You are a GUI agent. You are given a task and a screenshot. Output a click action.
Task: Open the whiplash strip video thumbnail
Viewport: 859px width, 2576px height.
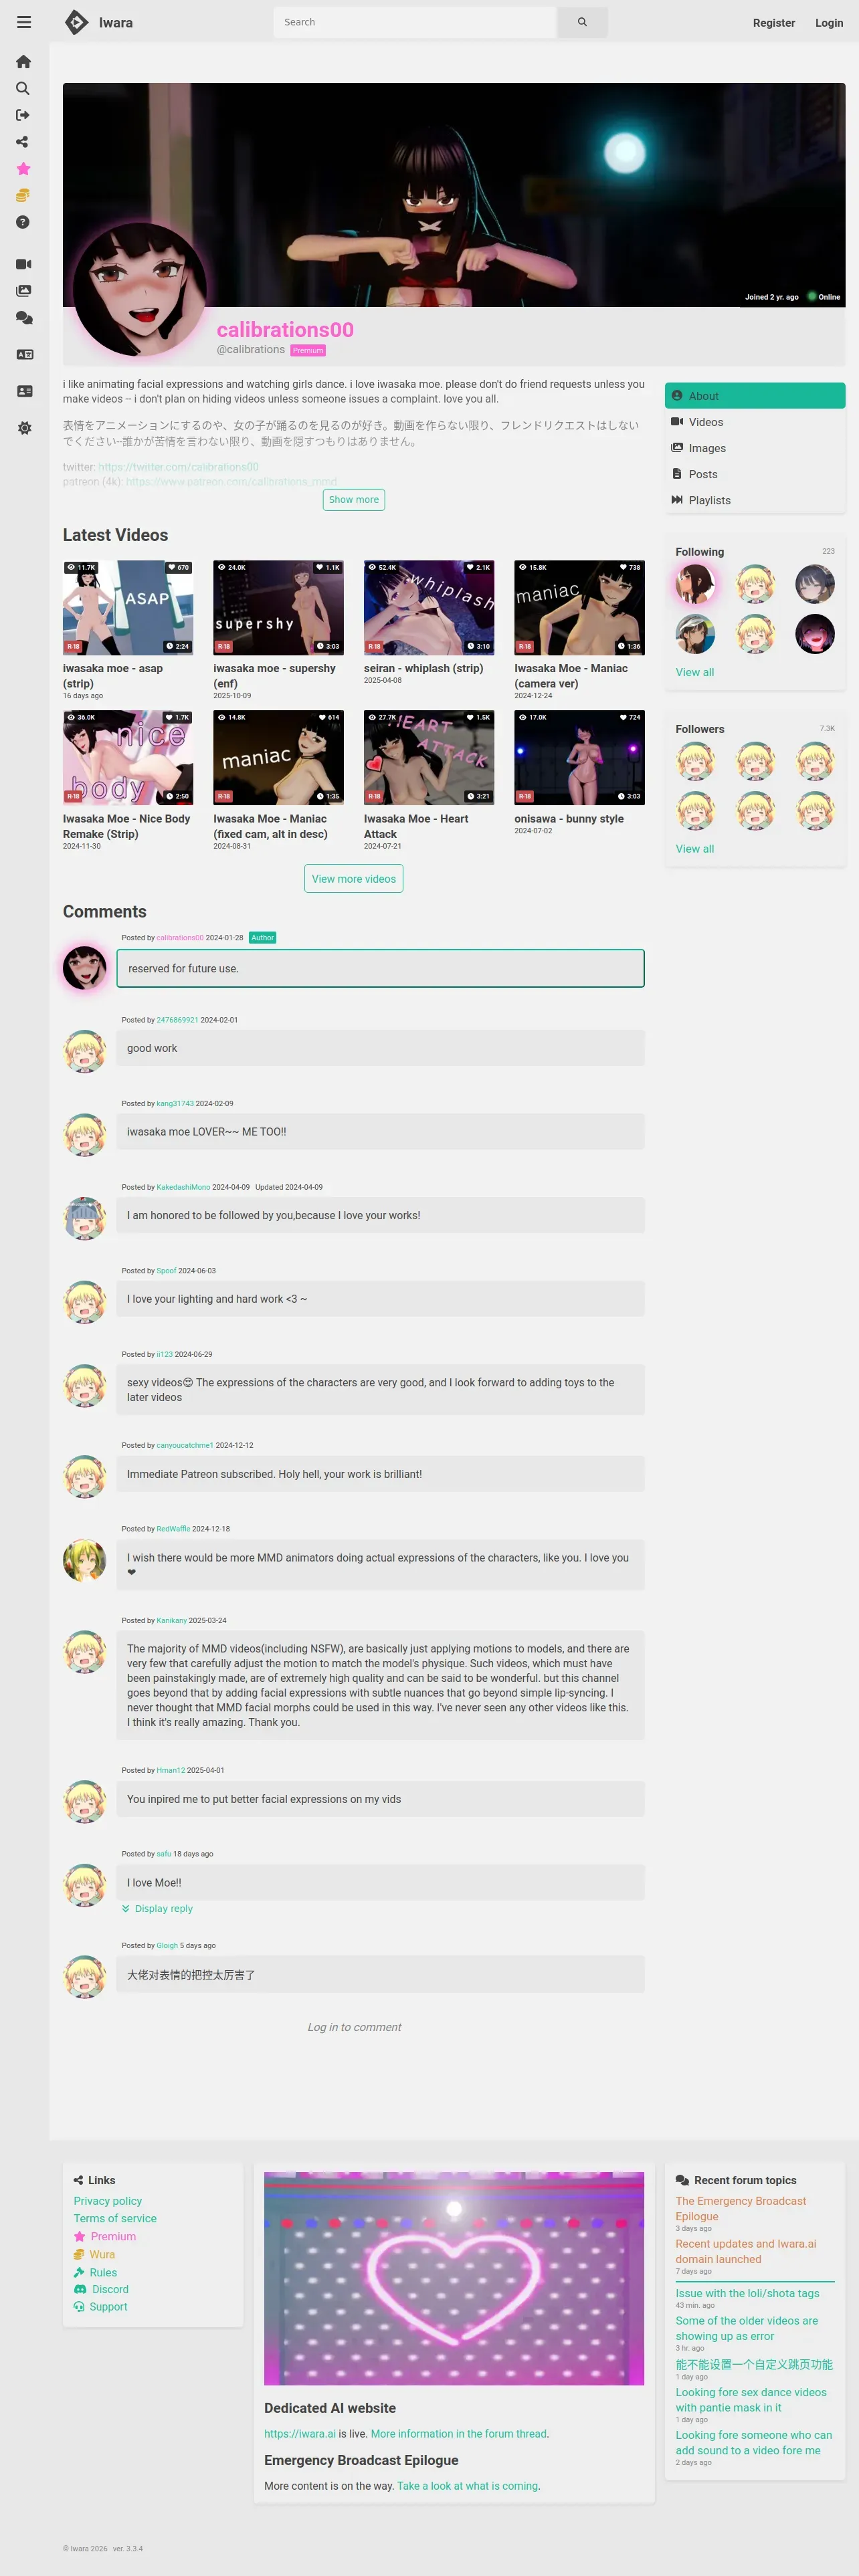429,608
